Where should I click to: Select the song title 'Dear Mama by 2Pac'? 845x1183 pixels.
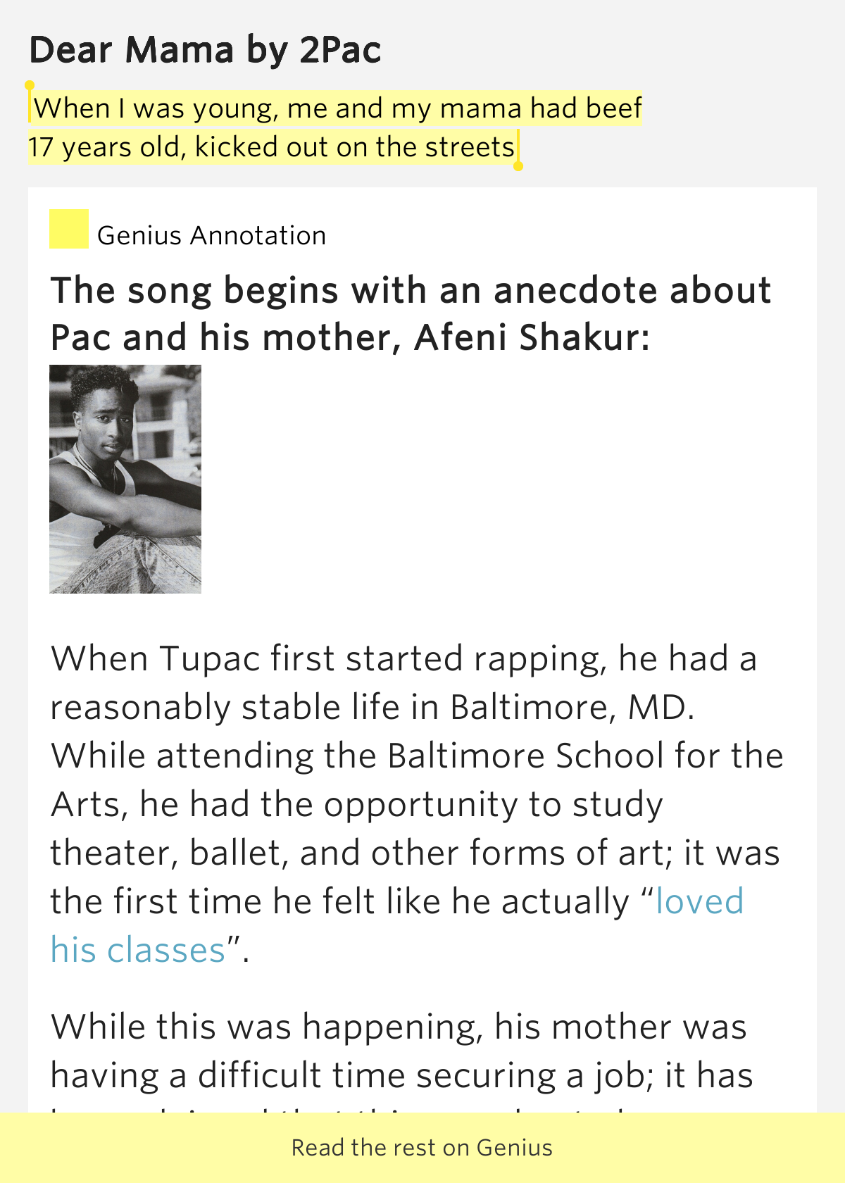click(206, 49)
